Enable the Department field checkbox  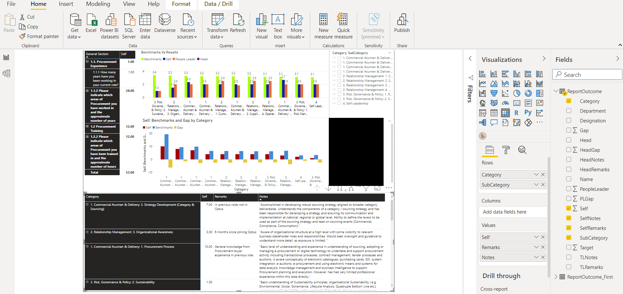(x=569, y=111)
